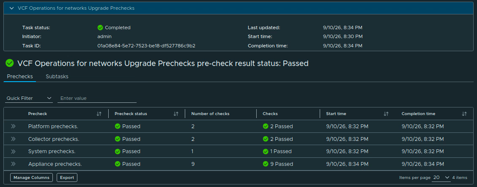Click the Appliance row start time '9/10/26, 8:34 PM'
The height and width of the screenshot is (187, 477).
[x=347, y=164]
